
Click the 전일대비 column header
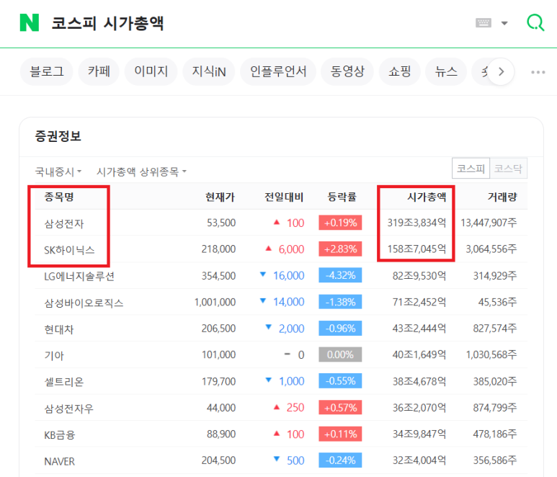(284, 197)
